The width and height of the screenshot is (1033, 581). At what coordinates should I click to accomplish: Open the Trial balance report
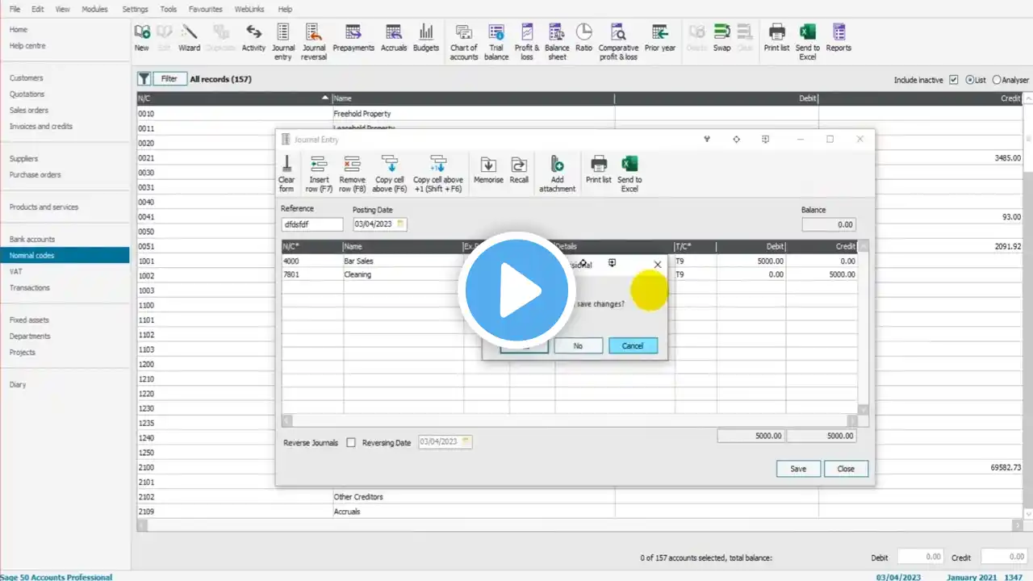(x=496, y=41)
